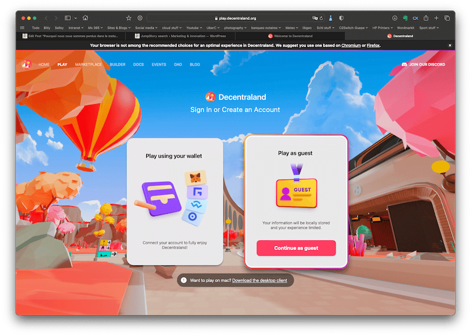Switch to the Welcome to Decentraland tab

290,36
